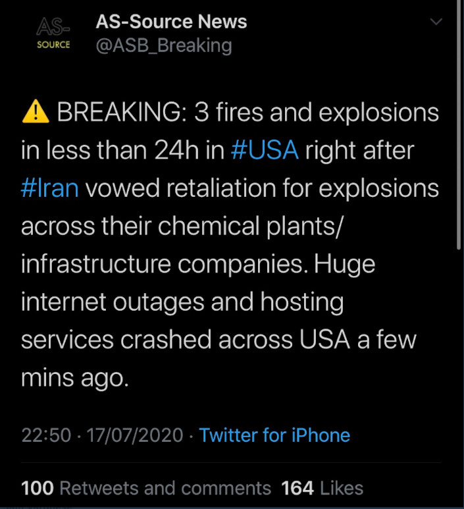Click the 22:50 timestamp
Image resolution: width=464 pixels, height=509 pixels.
pyautogui.click(x=45, y=435)
